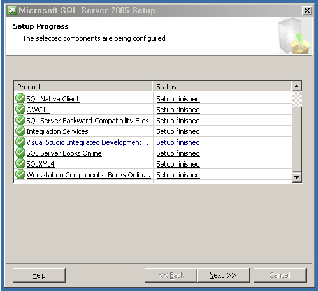
Task: Click the Status column header
Action: click(222, 87)
